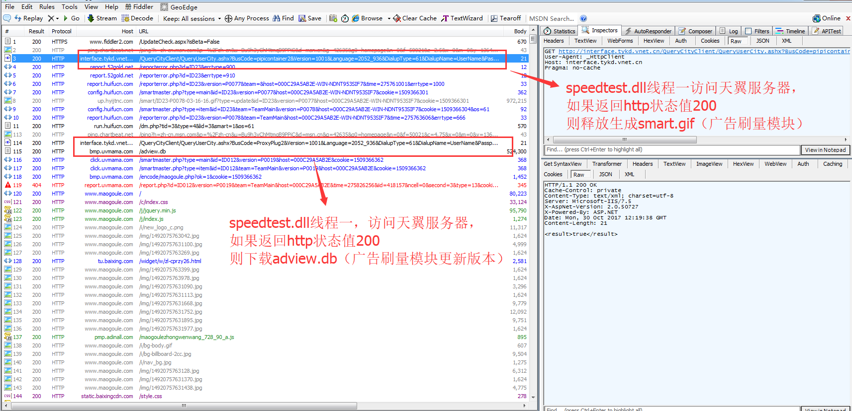Select the response Caching tab

point(833,164)
